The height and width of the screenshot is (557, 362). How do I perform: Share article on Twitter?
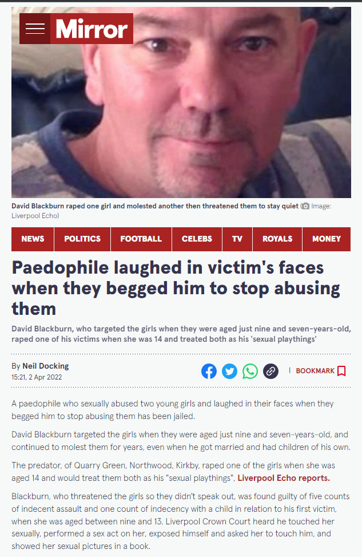point(230,371)
